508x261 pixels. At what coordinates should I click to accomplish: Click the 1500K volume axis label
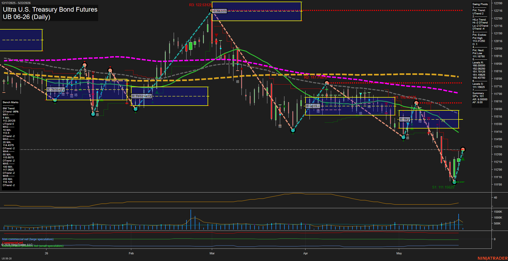coord(498,212)
